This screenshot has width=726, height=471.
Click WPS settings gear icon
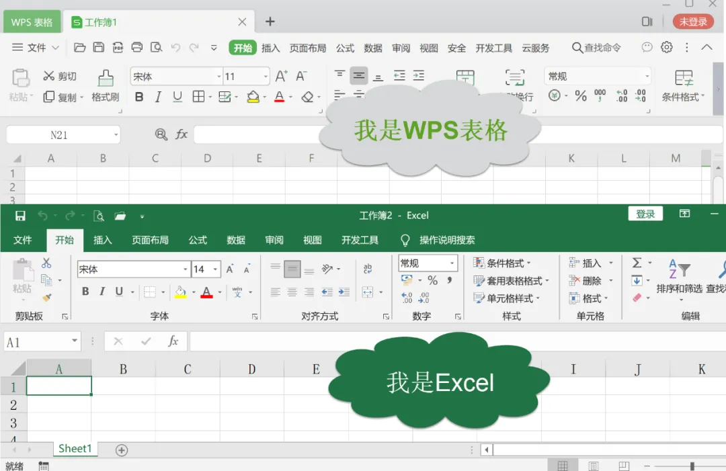click(x=667, y=47)
